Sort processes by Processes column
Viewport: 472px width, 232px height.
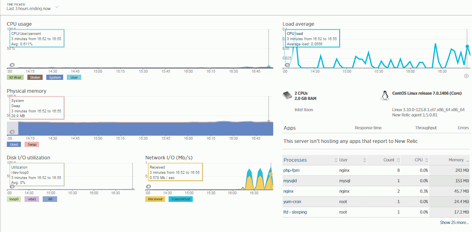coord(310,160)
